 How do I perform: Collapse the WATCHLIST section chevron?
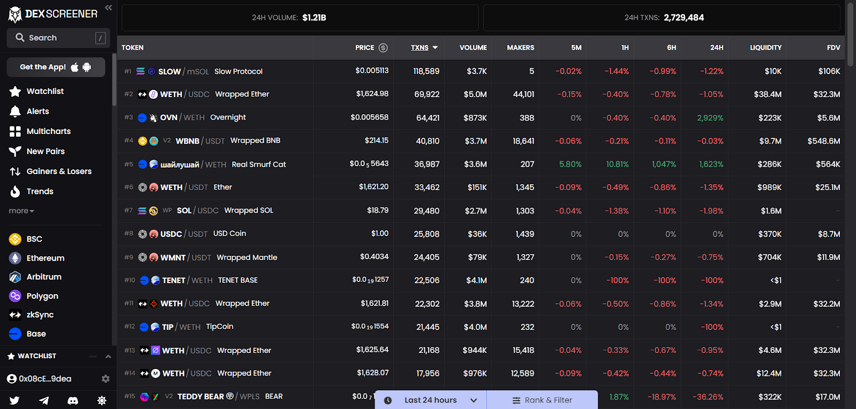(x=108, y=356)
